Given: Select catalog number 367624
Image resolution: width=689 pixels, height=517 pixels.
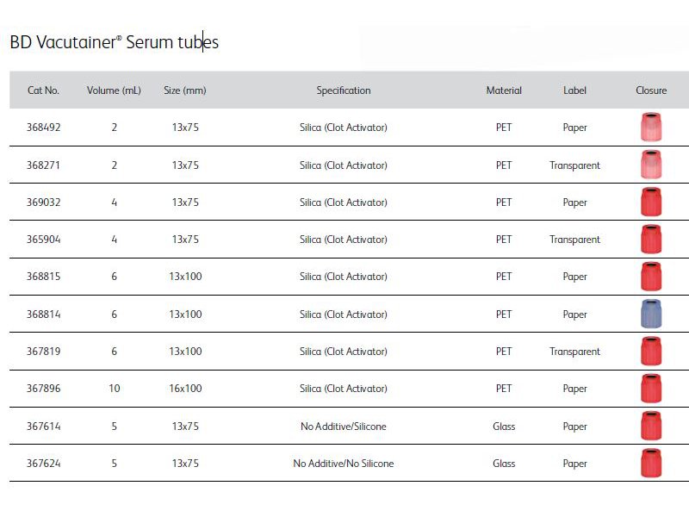Looking at the screenshot, I should (x=44, y=464).
